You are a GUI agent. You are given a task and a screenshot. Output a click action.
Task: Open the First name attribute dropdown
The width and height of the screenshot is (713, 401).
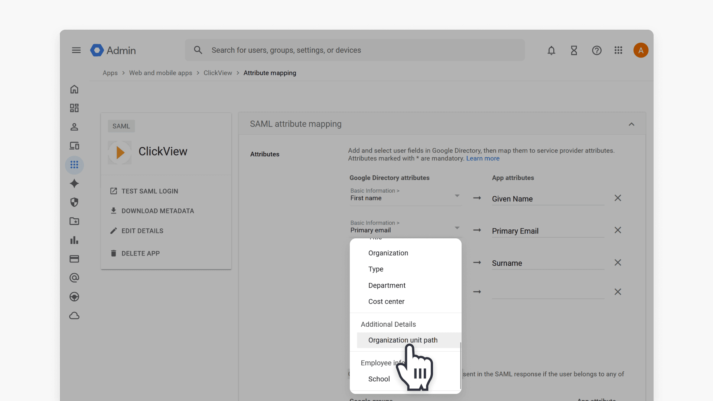[x=406, y=196]
